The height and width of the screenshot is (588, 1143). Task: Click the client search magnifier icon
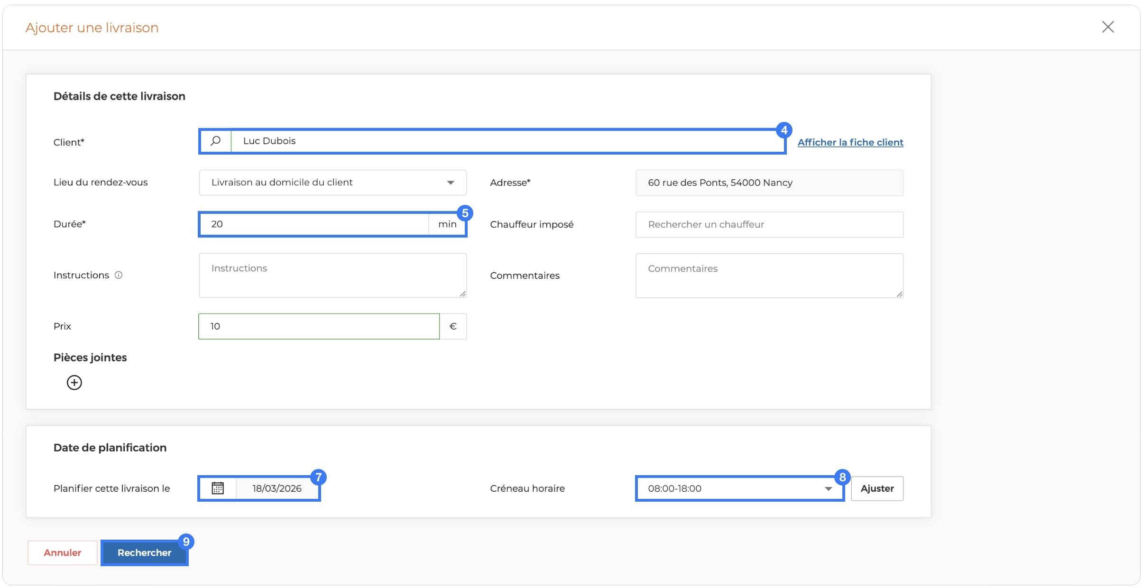[x=216, y=141]
